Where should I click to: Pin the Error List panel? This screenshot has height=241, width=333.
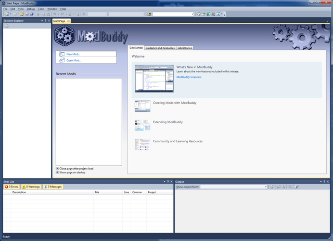[x=168, y=182]
